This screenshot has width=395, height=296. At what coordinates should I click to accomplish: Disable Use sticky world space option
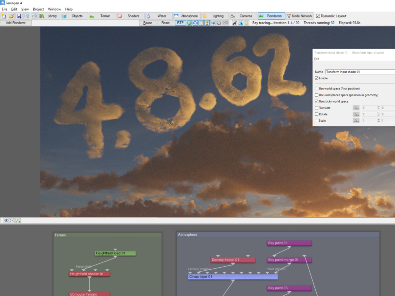click(317, 101)
